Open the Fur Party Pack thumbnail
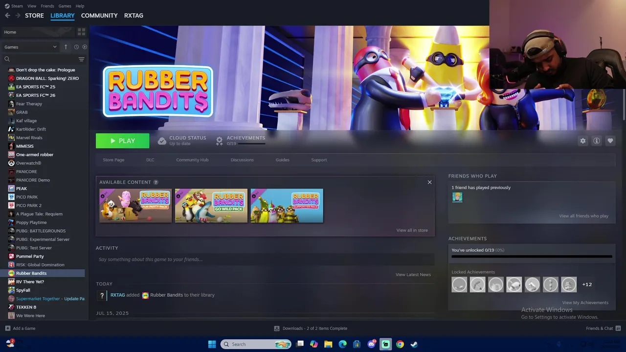The height and width of the screenshot is (352, 626). (x=135, y=206)
